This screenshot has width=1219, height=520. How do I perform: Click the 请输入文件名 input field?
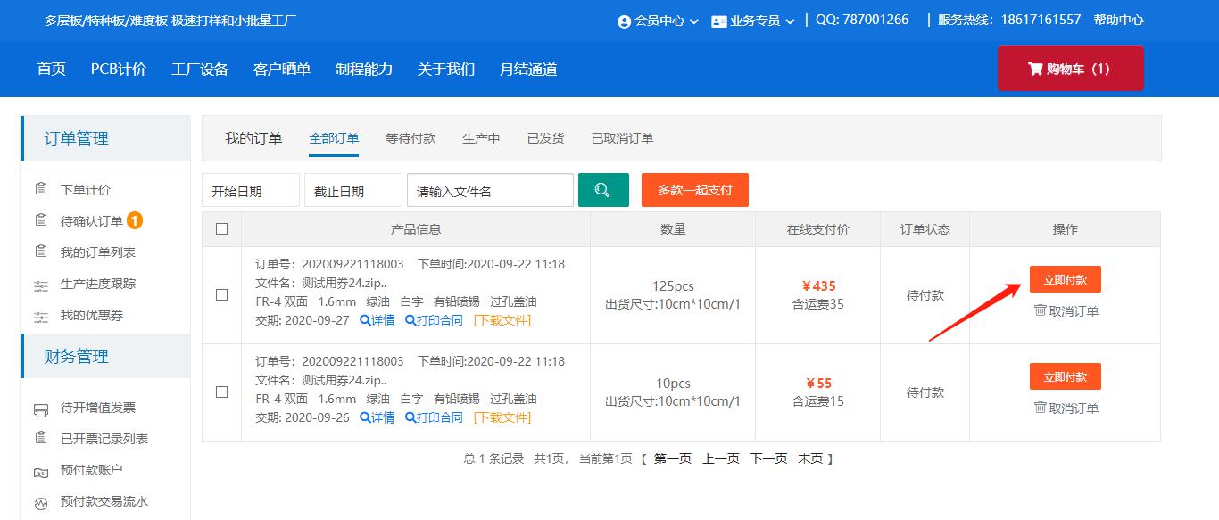(x=490, y=191)
